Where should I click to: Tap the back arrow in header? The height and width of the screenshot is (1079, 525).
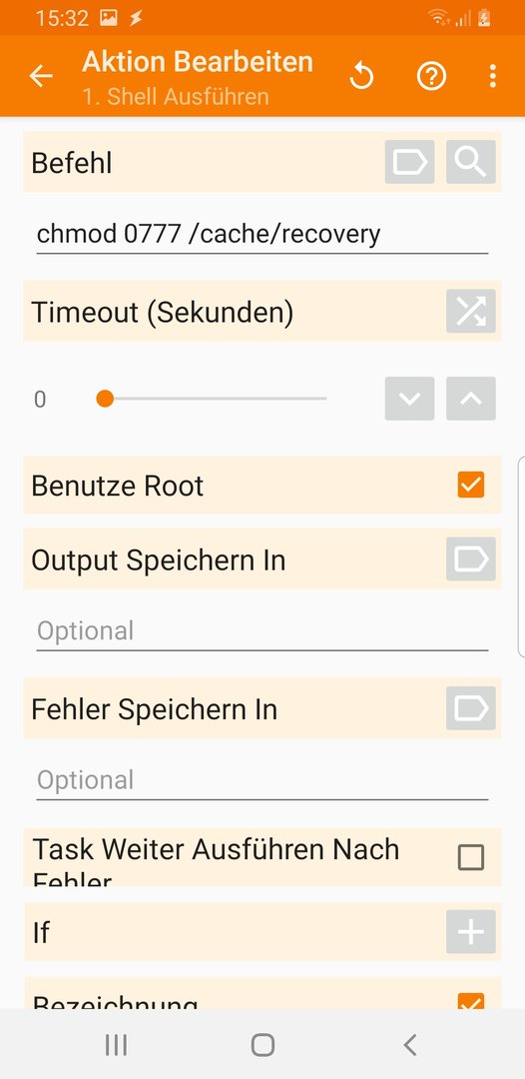(41, 76)
